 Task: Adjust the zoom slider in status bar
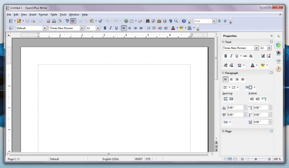256,159
